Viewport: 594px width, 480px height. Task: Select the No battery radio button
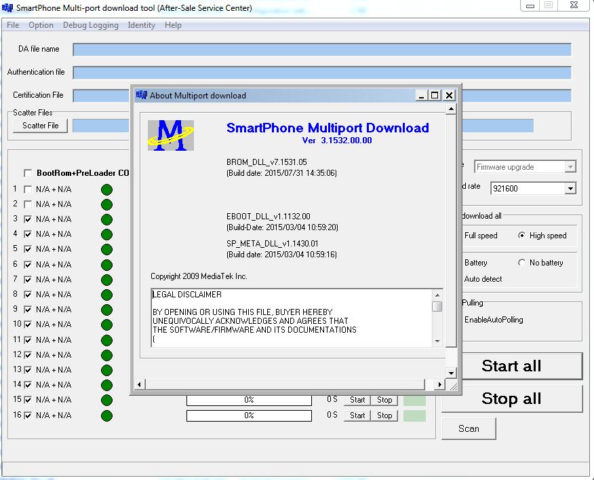click(x=521, y=263)
